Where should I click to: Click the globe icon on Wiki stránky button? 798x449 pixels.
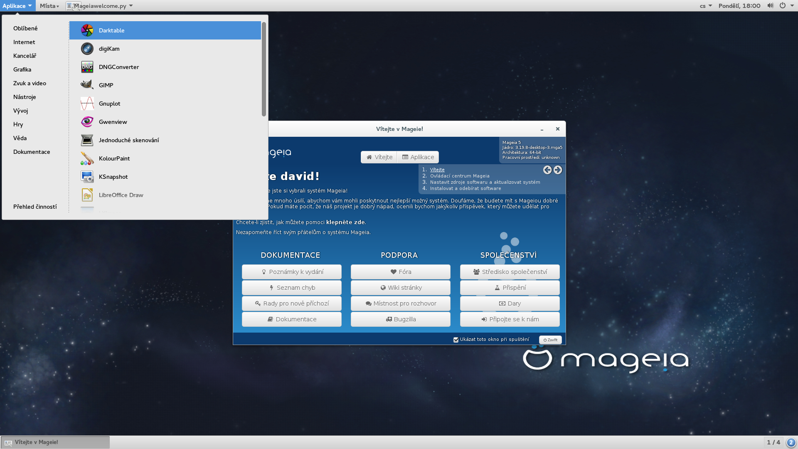(383, 288)
